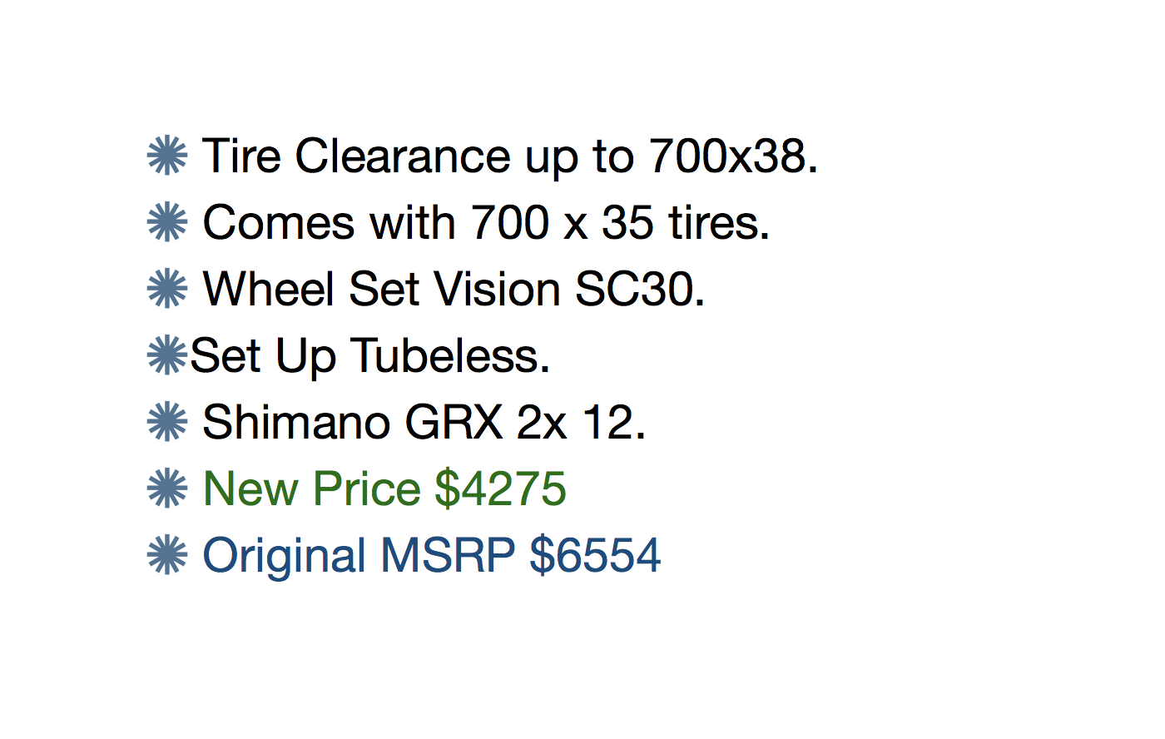Click the bullet icon beside Comes with 700 x 35

point(167,222)
